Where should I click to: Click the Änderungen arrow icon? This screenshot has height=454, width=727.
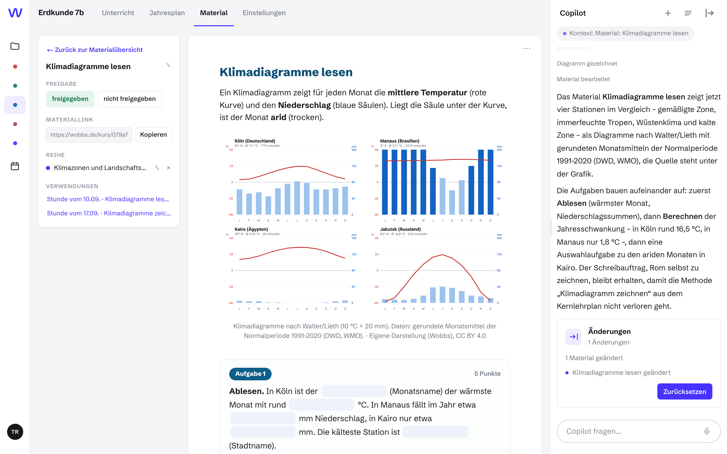pyautogui.click(x=574, y=337)
